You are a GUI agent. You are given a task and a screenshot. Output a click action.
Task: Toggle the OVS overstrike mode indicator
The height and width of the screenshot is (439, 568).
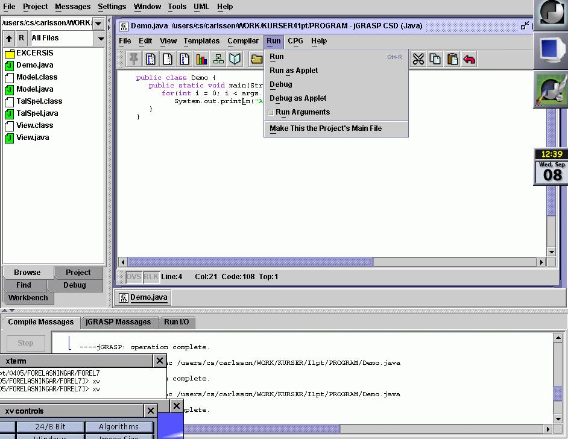pos(133,277)
